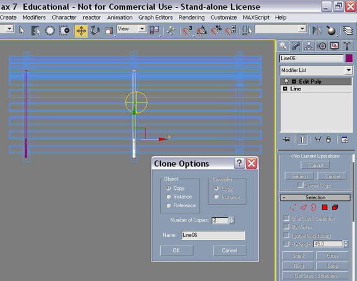Expand the Edit Poly modifier stack entry
The height and width of the screenshot is (281, 357).
(294, 81)
